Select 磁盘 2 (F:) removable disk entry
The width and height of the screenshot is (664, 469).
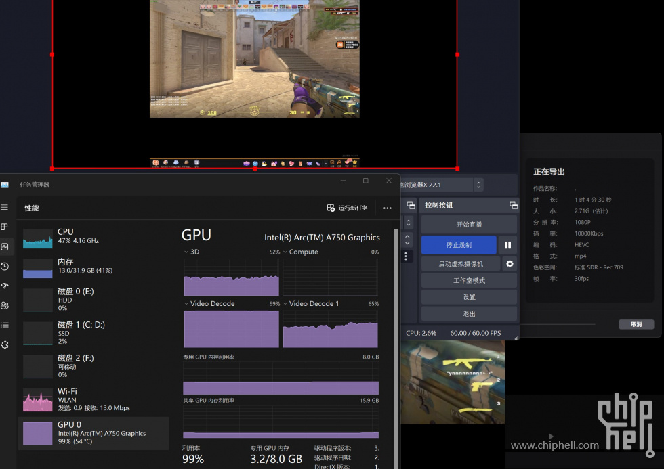pyautogui.click(x=94, y=366)
